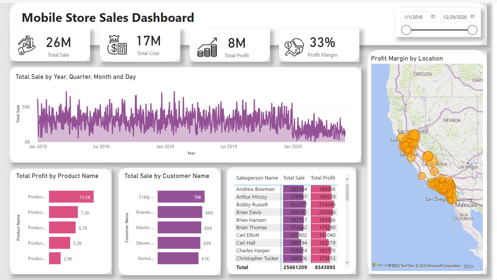The image size is (497, 280).
Task: Select the Andrew Bowman row name
Action: (255, 189)
